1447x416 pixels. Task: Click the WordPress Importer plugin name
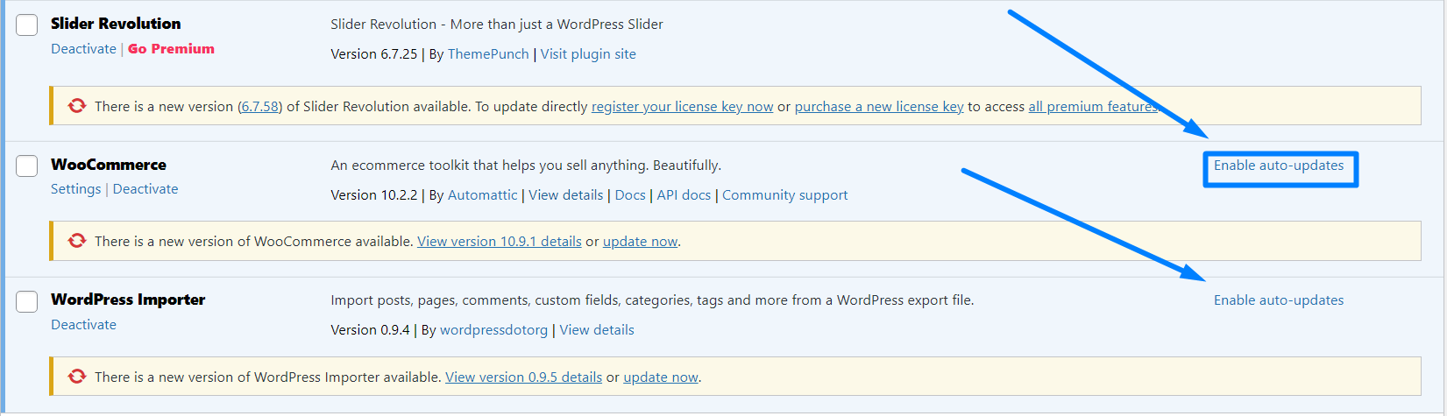[128, 300]
